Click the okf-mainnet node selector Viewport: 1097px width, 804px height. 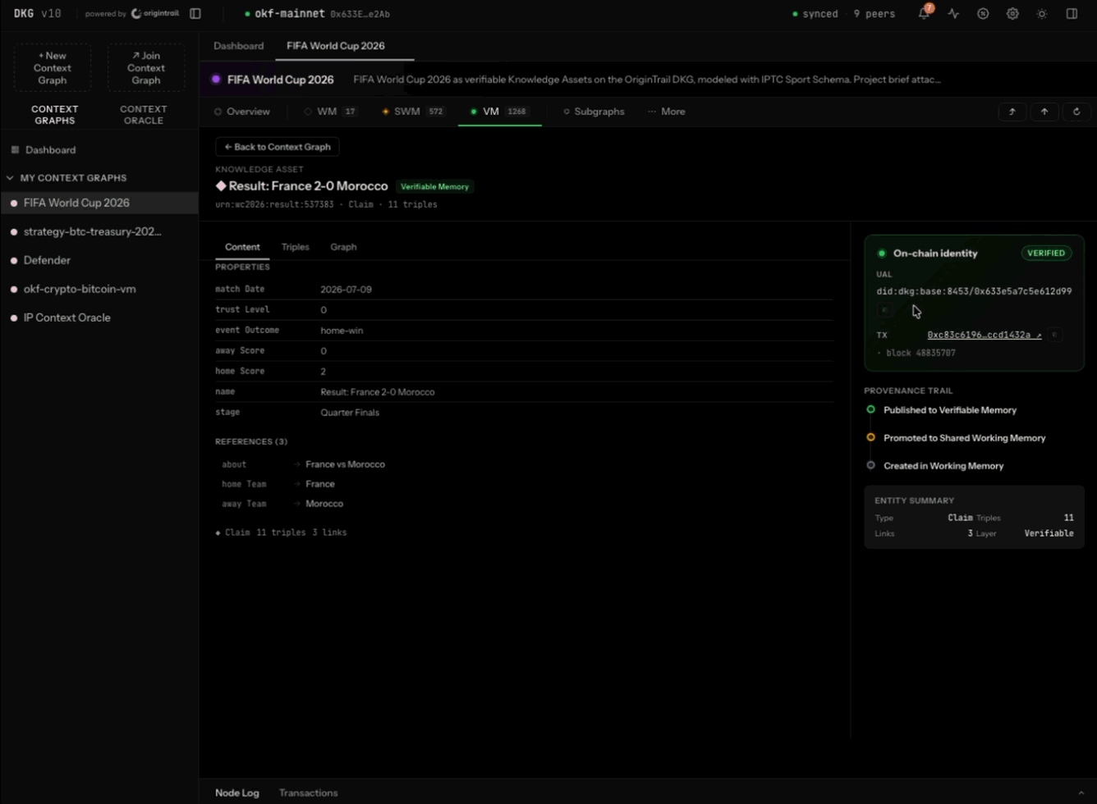[x=317, y=14]
